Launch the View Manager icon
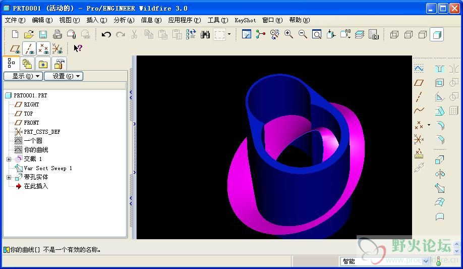 (x=374, y=35)
